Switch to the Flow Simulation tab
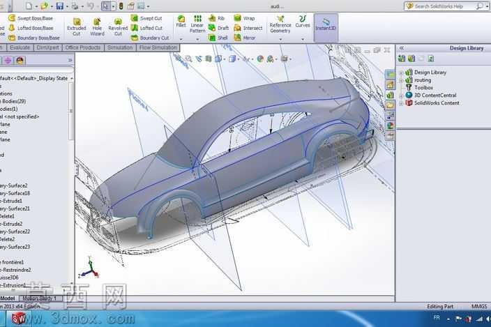Viewport: 491px width, 327px height. (x=158, y=47)
